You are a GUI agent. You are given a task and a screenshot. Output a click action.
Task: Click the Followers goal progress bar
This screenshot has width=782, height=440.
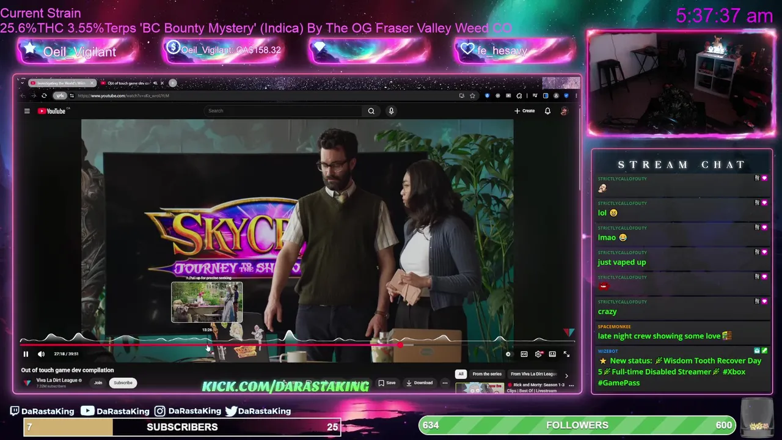coord(577,425)
